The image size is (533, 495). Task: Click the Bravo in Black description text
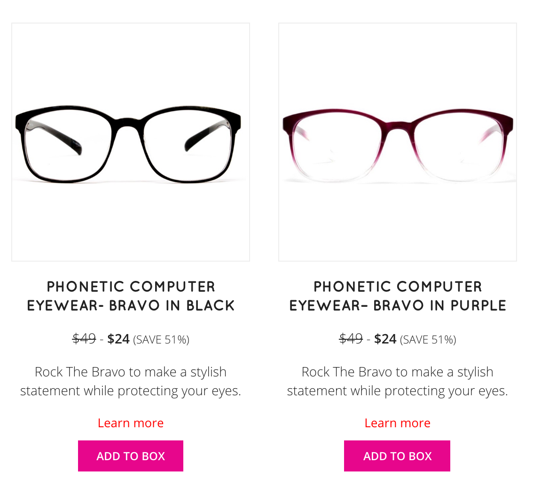[131, 382]
